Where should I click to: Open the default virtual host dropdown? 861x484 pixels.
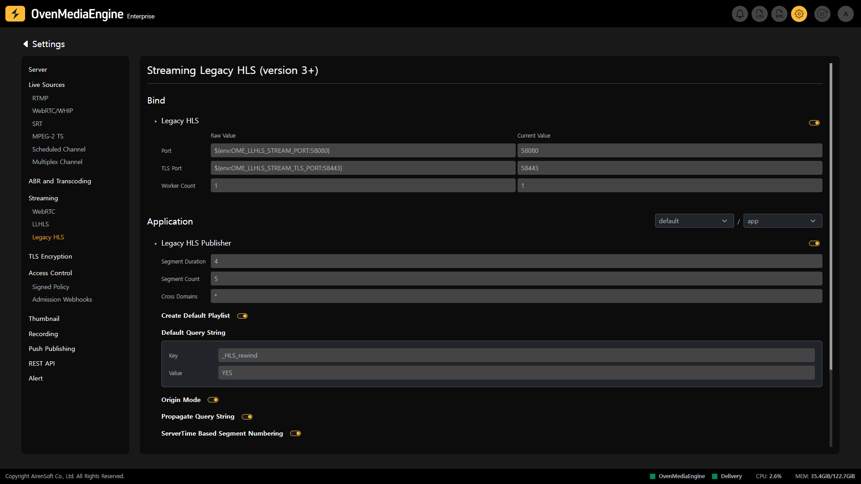point(694,221)
